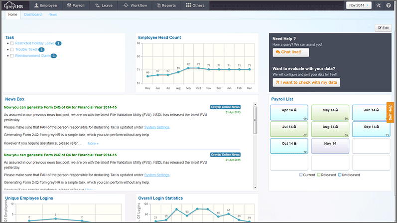Viewport: 397px width, 223px height.
Task: Open the Reports menu
Action: coord(166,5)
